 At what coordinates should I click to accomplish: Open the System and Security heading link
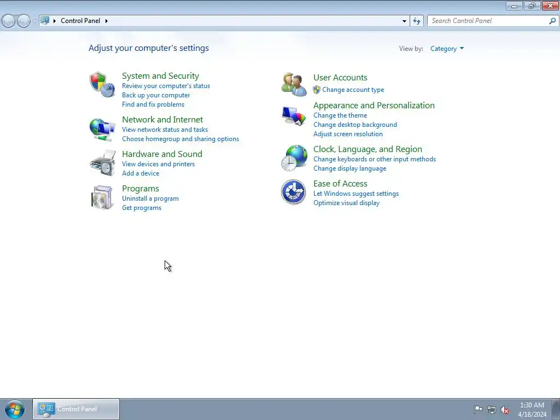[x=160, y=75]
